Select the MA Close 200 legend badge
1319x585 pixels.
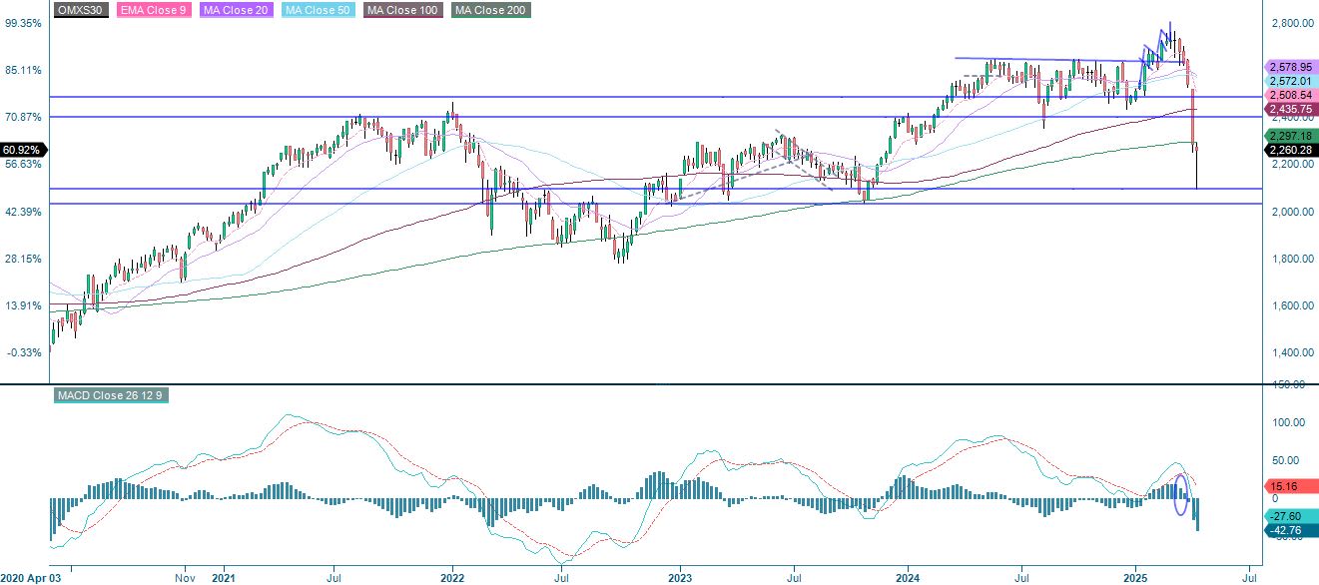(x=489, y=11)
